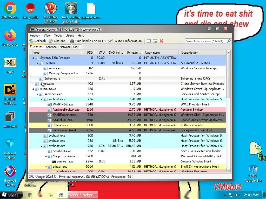Open Options from the toolbar
This screenshot has height=199, width=266.
pyautogui.click(x=57, y=41)
